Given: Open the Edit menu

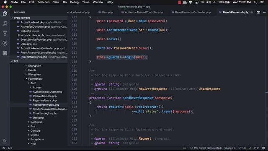Looking at the screenshot, I should (31, 2).
